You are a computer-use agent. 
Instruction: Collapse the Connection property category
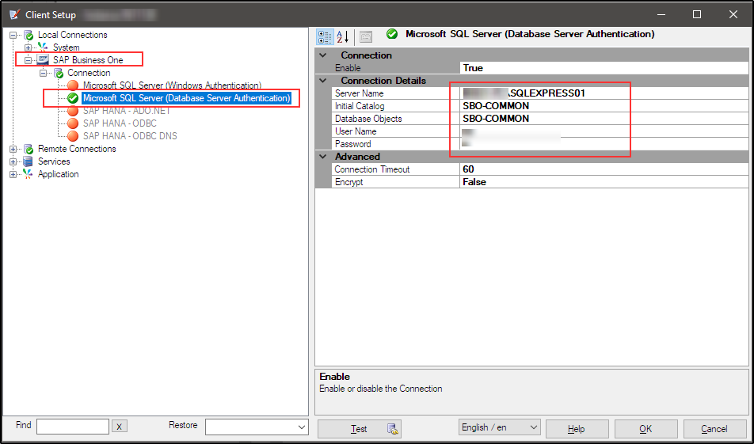(323, 55)
